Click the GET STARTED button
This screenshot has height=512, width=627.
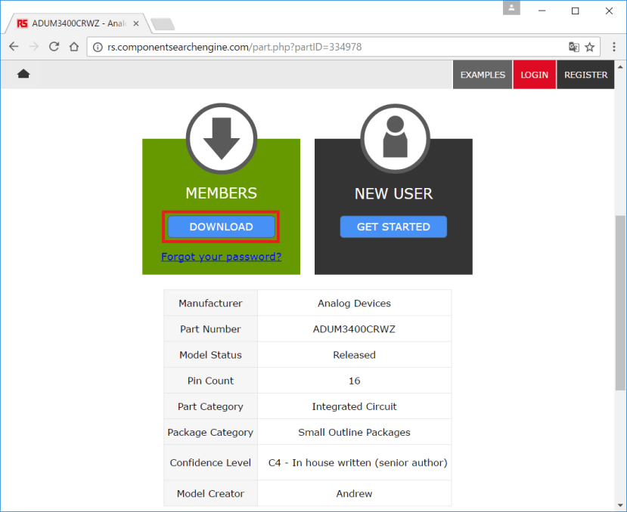pos(393,227)
